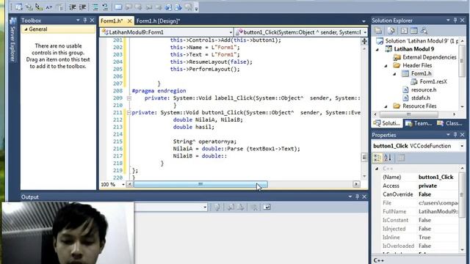Open the Server Explorer side tab

13,40
